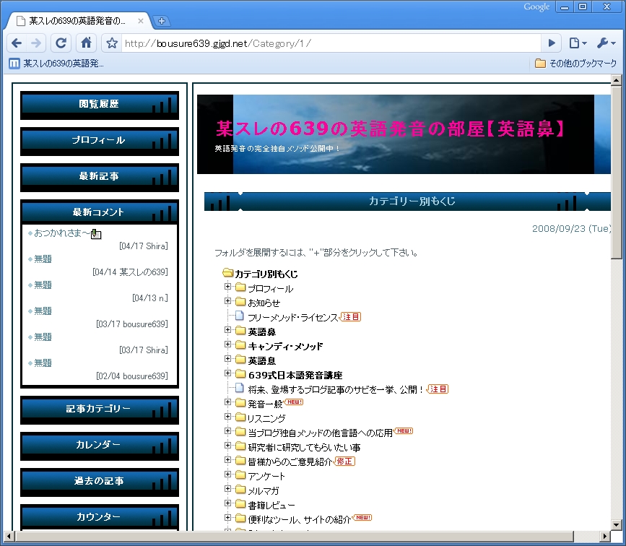Image resolution: width=626 pixels, height=546 pixels.
Task: Expand the リスニング folder plus sign
Action: (227, 417)
